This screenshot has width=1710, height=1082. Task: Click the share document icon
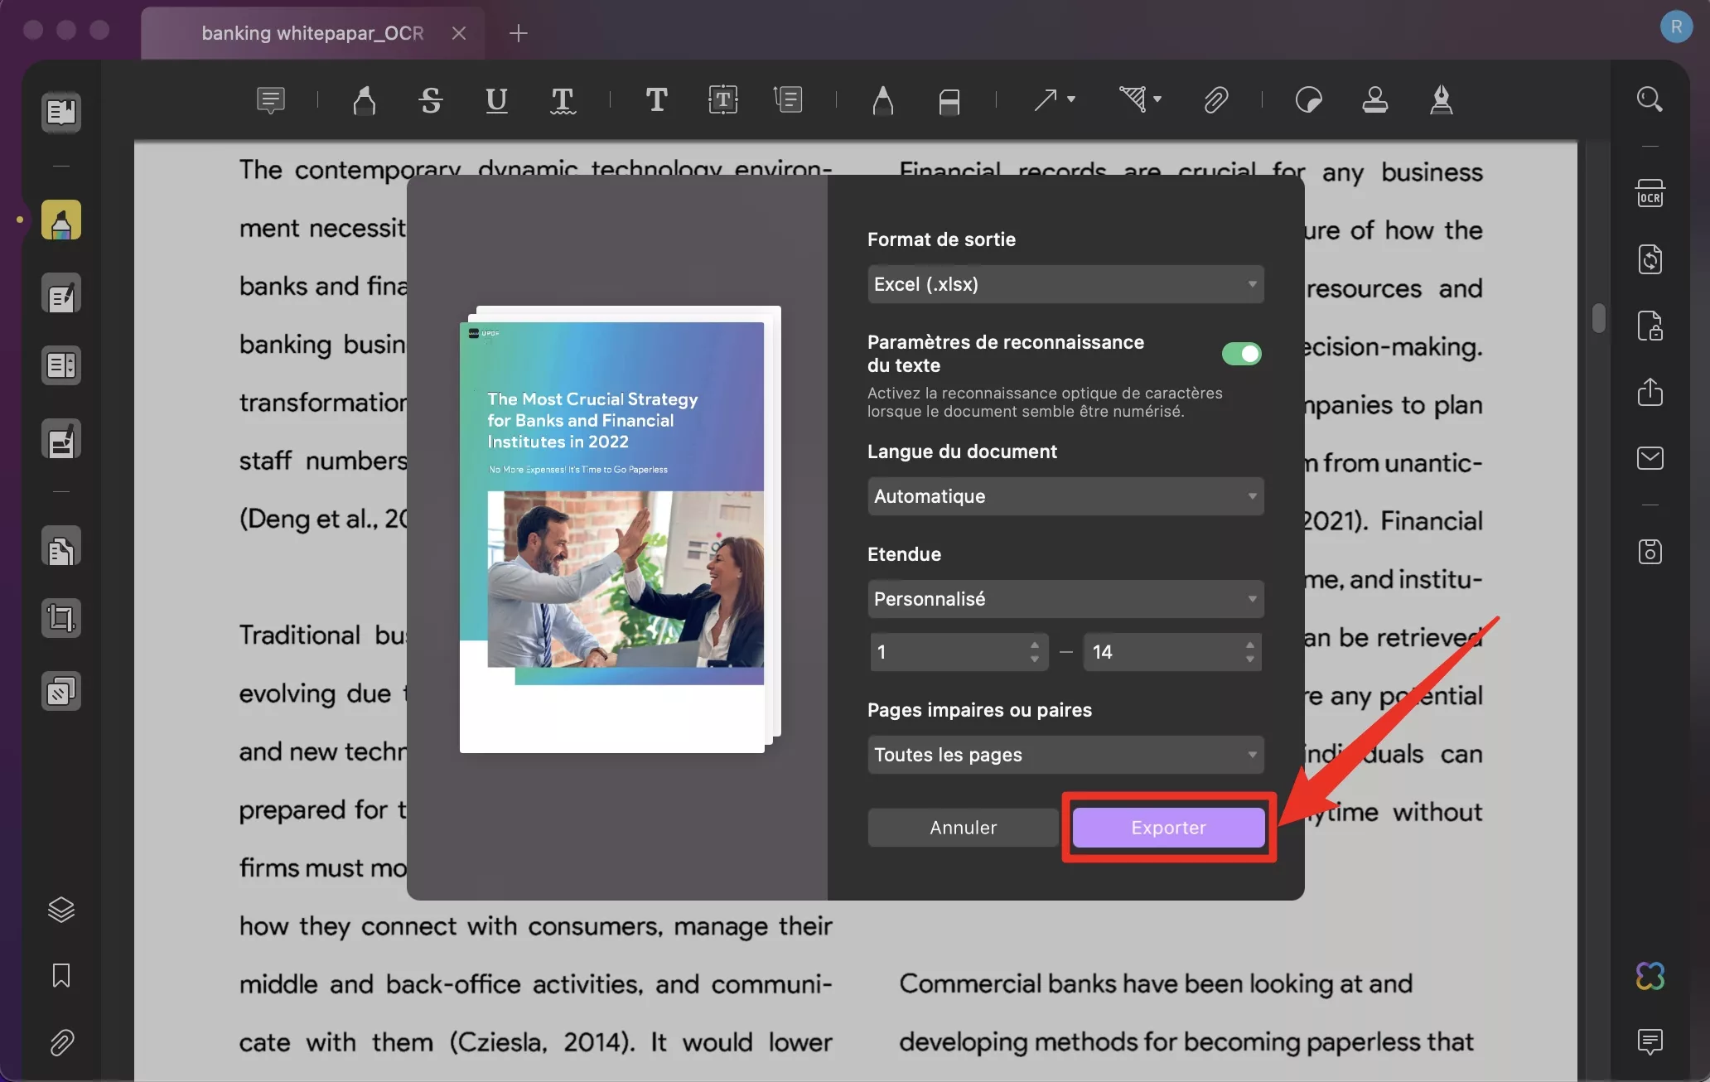point(1650,392)
